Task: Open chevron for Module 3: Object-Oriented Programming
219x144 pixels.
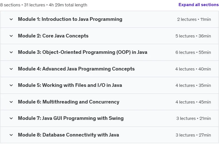Action: pyautogui.click(x=11, y=52)
